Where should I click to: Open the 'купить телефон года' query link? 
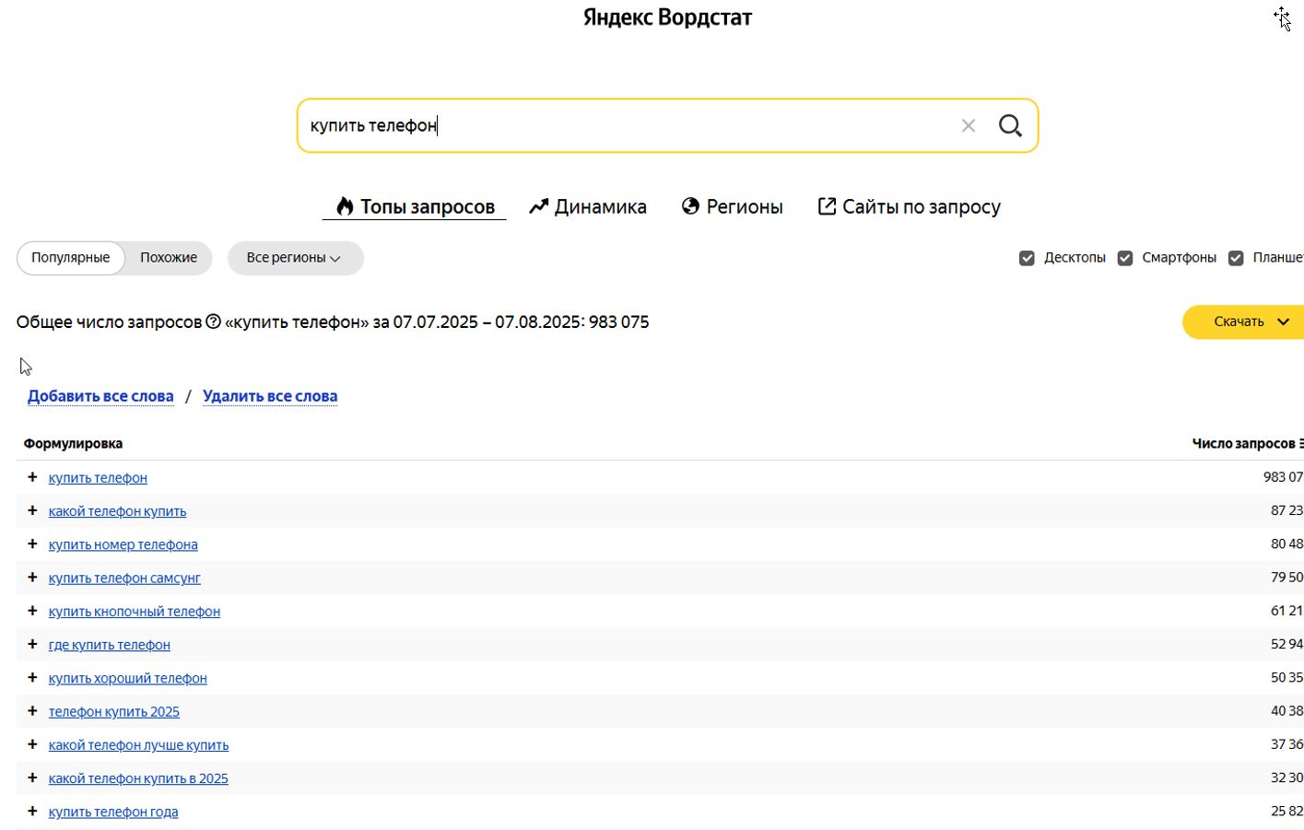(113, 812)
